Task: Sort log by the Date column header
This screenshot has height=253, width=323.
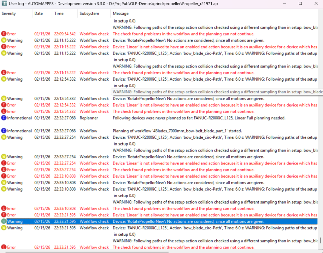Action: 38,14
